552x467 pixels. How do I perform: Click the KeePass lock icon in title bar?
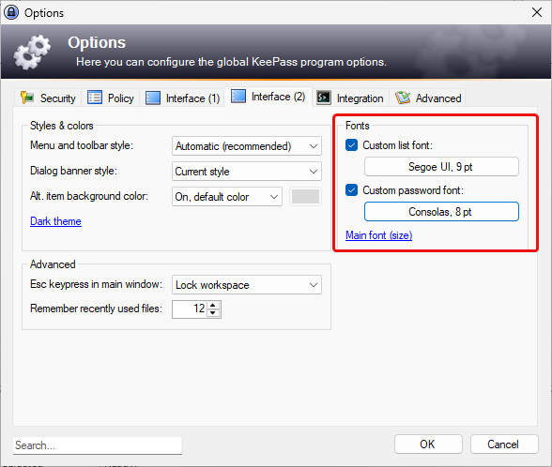point(11,13)
